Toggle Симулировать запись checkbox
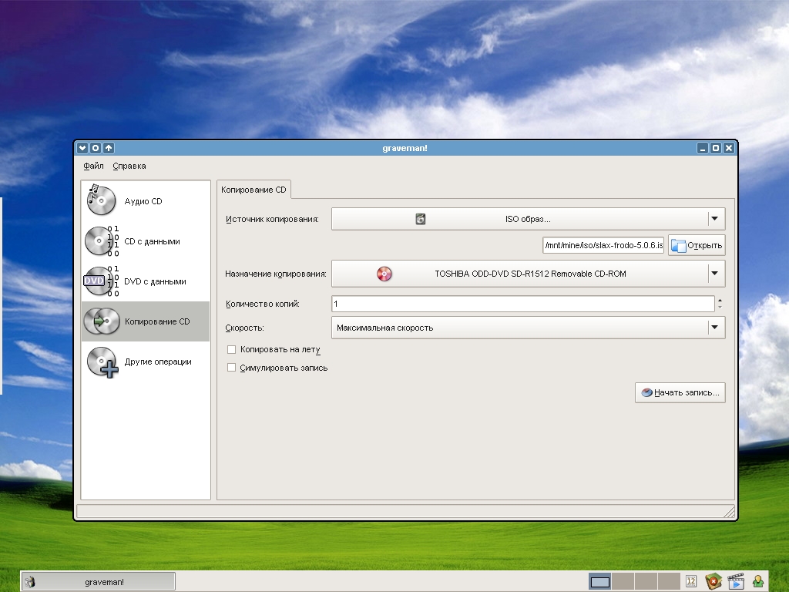The width and height of the screenshot is (789, 592). [x=231, y=368]
